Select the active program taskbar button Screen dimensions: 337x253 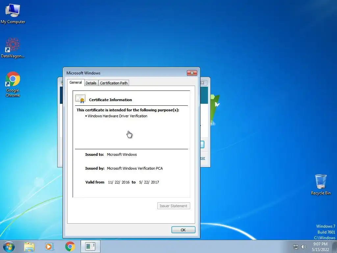tap(90, 246)
